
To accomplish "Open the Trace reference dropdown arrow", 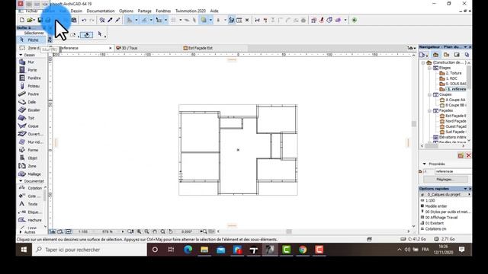I will (210, 21).
